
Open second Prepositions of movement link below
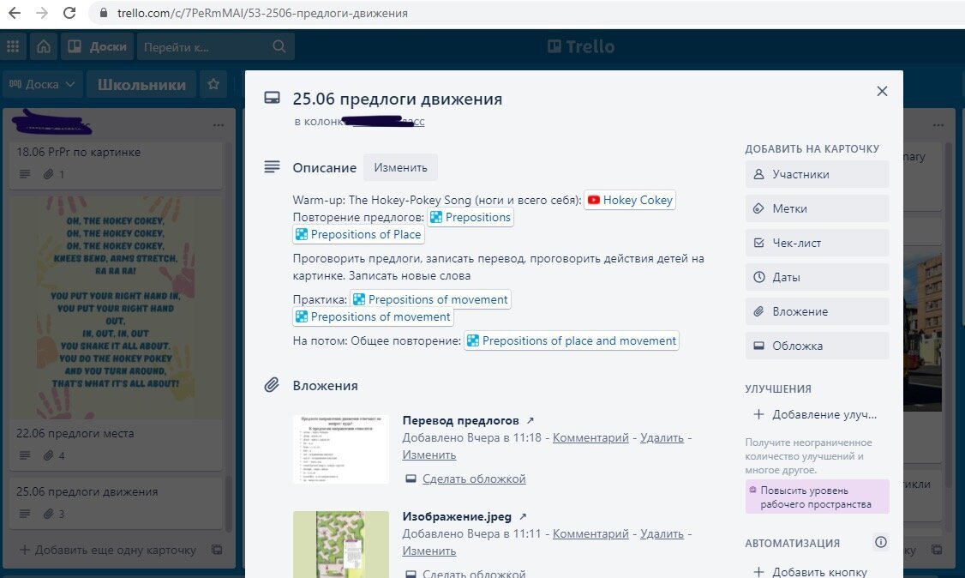(x=374, y=317)
